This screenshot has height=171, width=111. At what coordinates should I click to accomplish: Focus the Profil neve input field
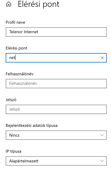point(56,32)
